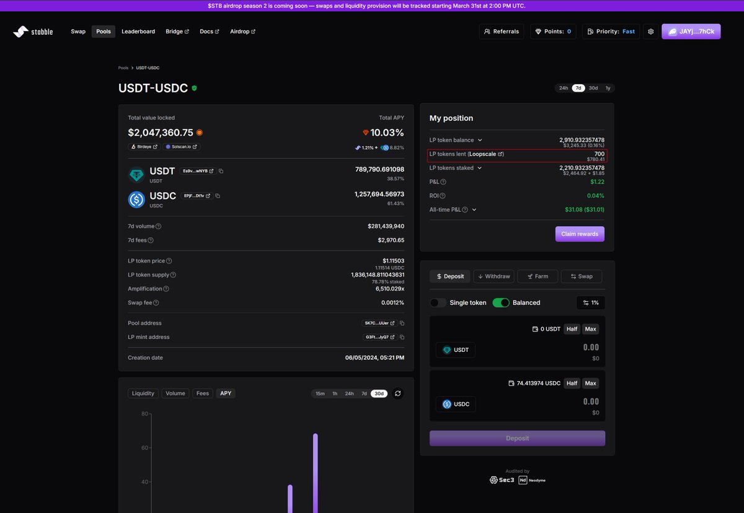This screenshot has height=513, width=744.
Task: Toggle the Balanced switch
Action: coord(501,302)
